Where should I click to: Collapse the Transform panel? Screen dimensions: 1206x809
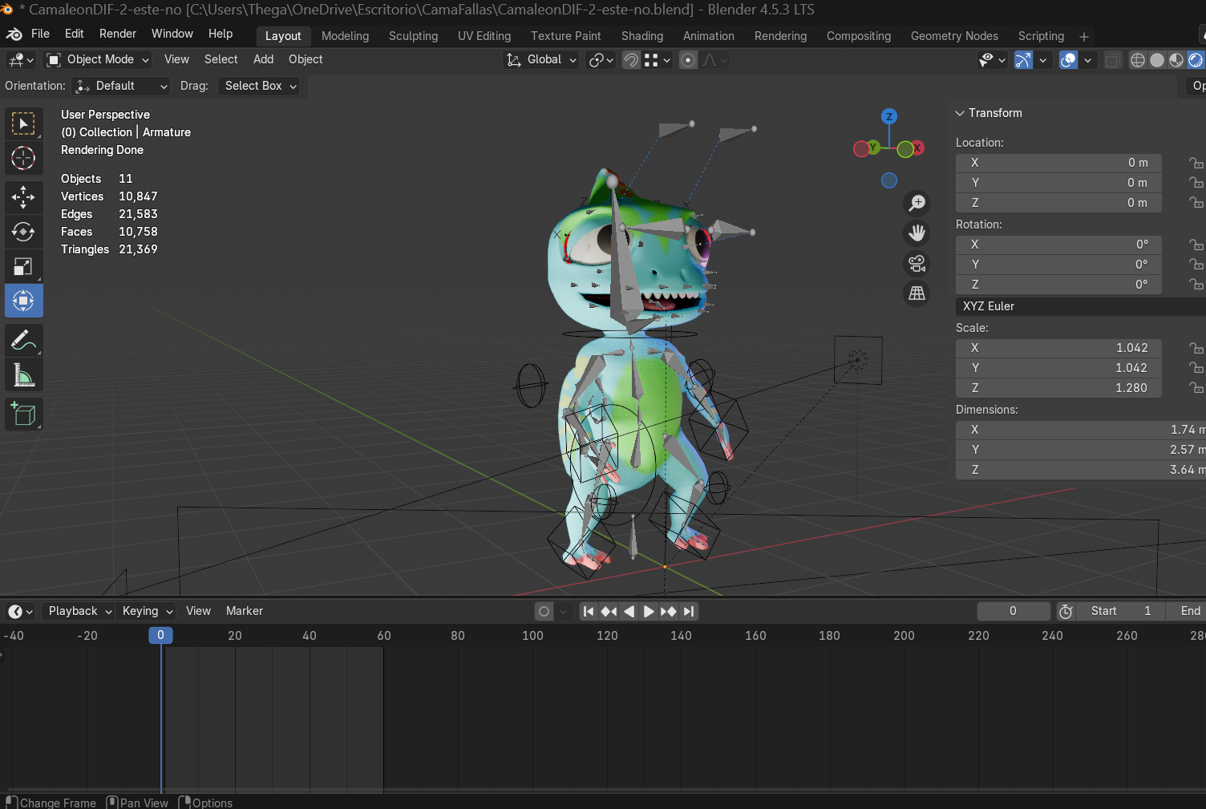pyautogui.click(x=960, y=113)
